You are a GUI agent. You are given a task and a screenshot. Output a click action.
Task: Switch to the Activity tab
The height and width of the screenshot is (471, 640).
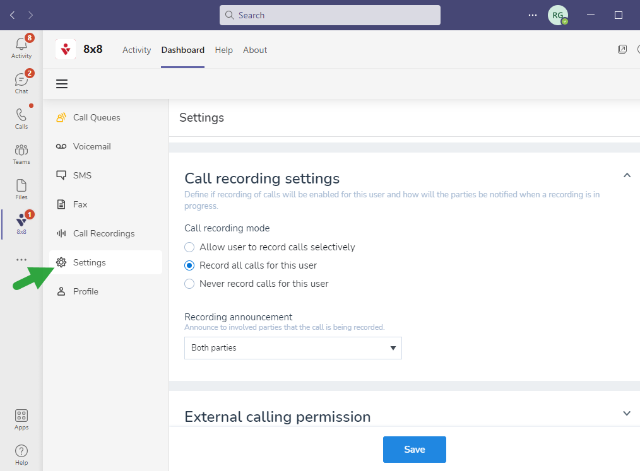point(136,50)
